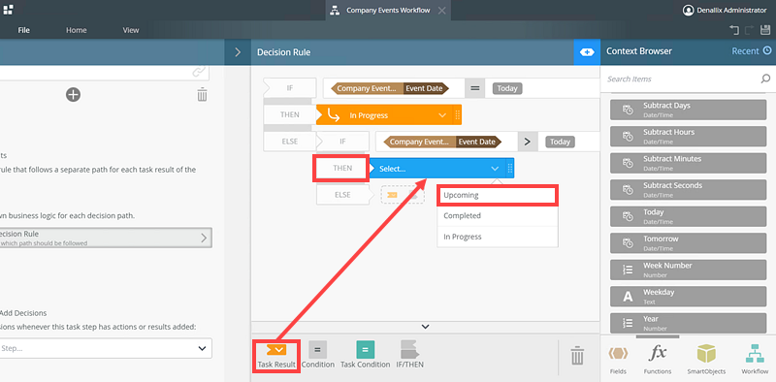This screenshot has height=382, width=776.
Task: Select the Task Result tool
Action: click(x=276, y=355)
